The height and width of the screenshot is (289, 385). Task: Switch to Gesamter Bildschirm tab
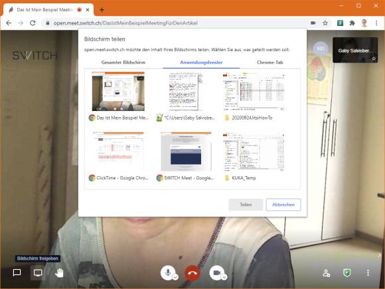click(123, 62)
